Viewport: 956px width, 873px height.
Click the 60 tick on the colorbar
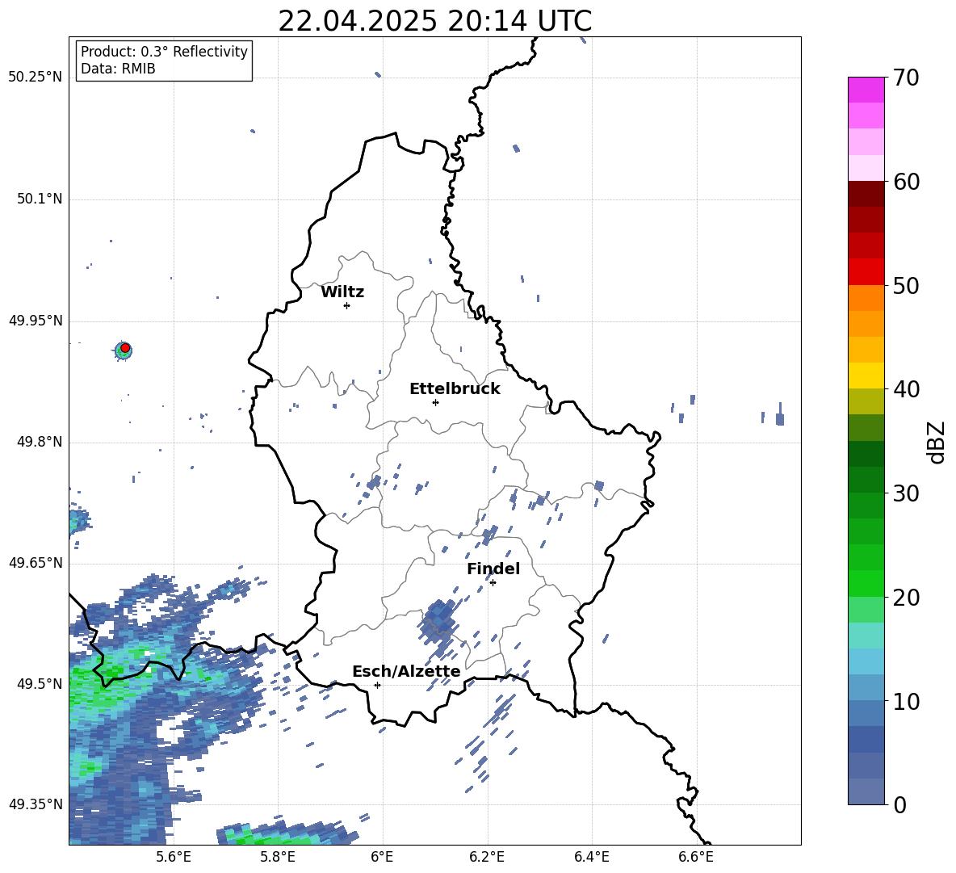(906, 182)
